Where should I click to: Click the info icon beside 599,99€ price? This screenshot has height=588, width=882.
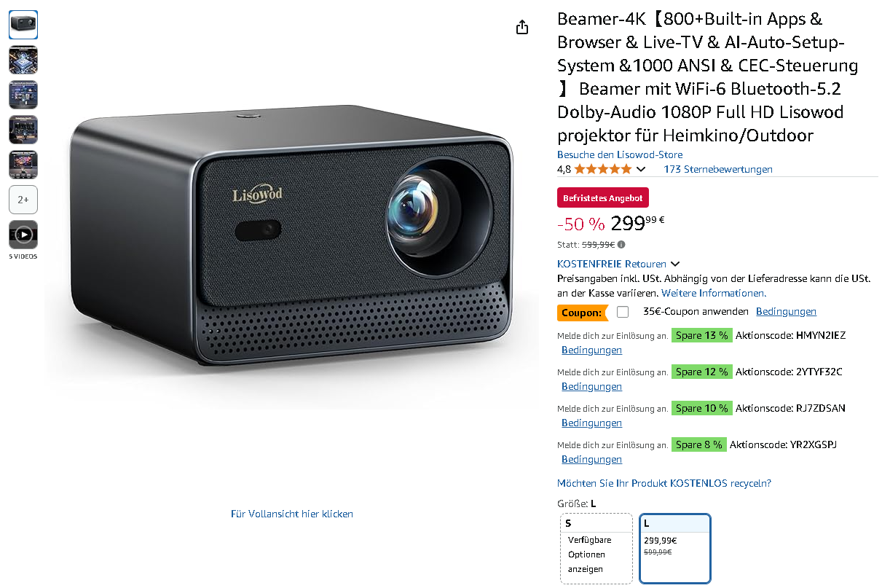pos(621,245)
